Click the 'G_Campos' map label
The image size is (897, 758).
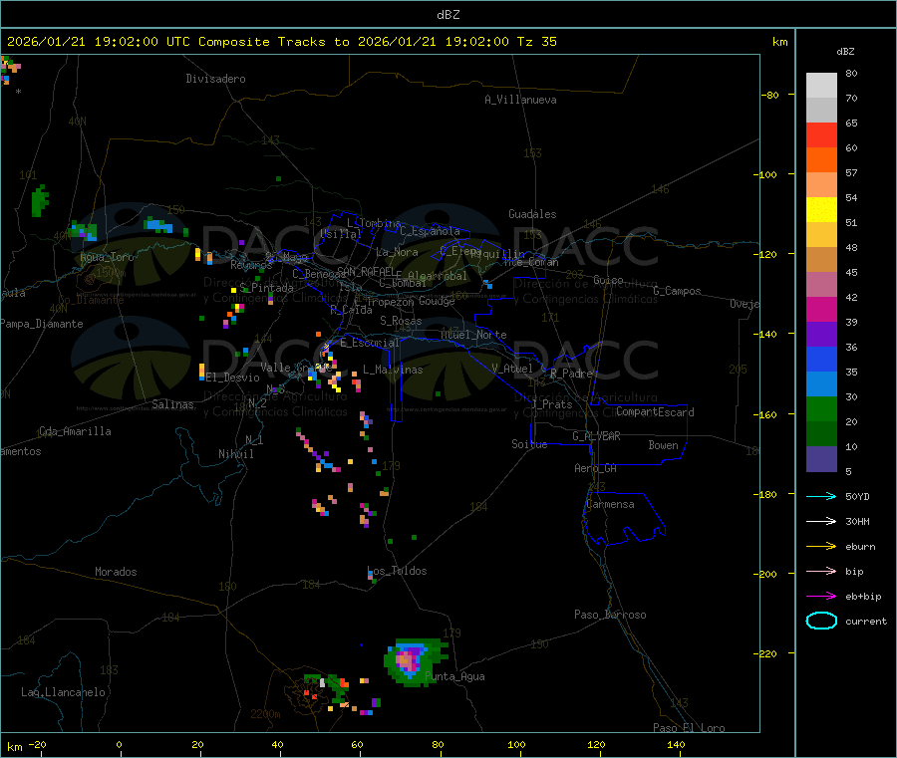(x=677, y=291)
